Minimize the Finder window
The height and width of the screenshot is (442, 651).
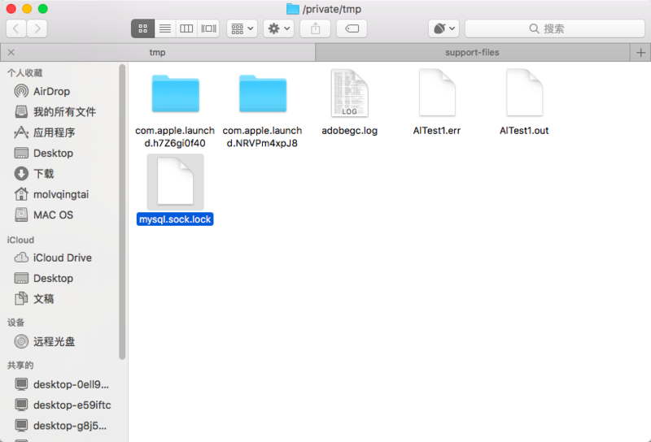(27, 9)
